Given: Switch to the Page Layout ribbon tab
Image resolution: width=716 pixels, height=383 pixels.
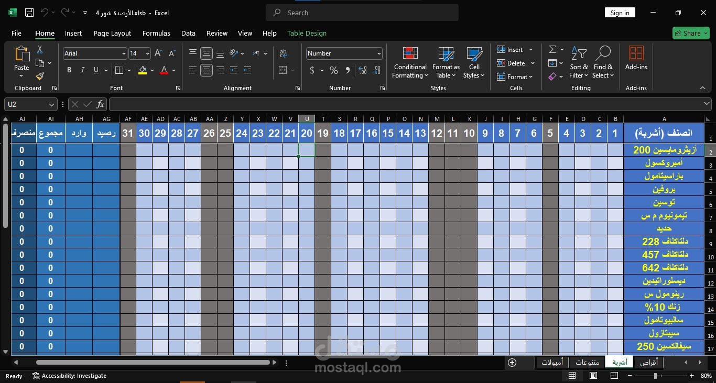Looking at the screenshot, I should (x=112, y=33).
